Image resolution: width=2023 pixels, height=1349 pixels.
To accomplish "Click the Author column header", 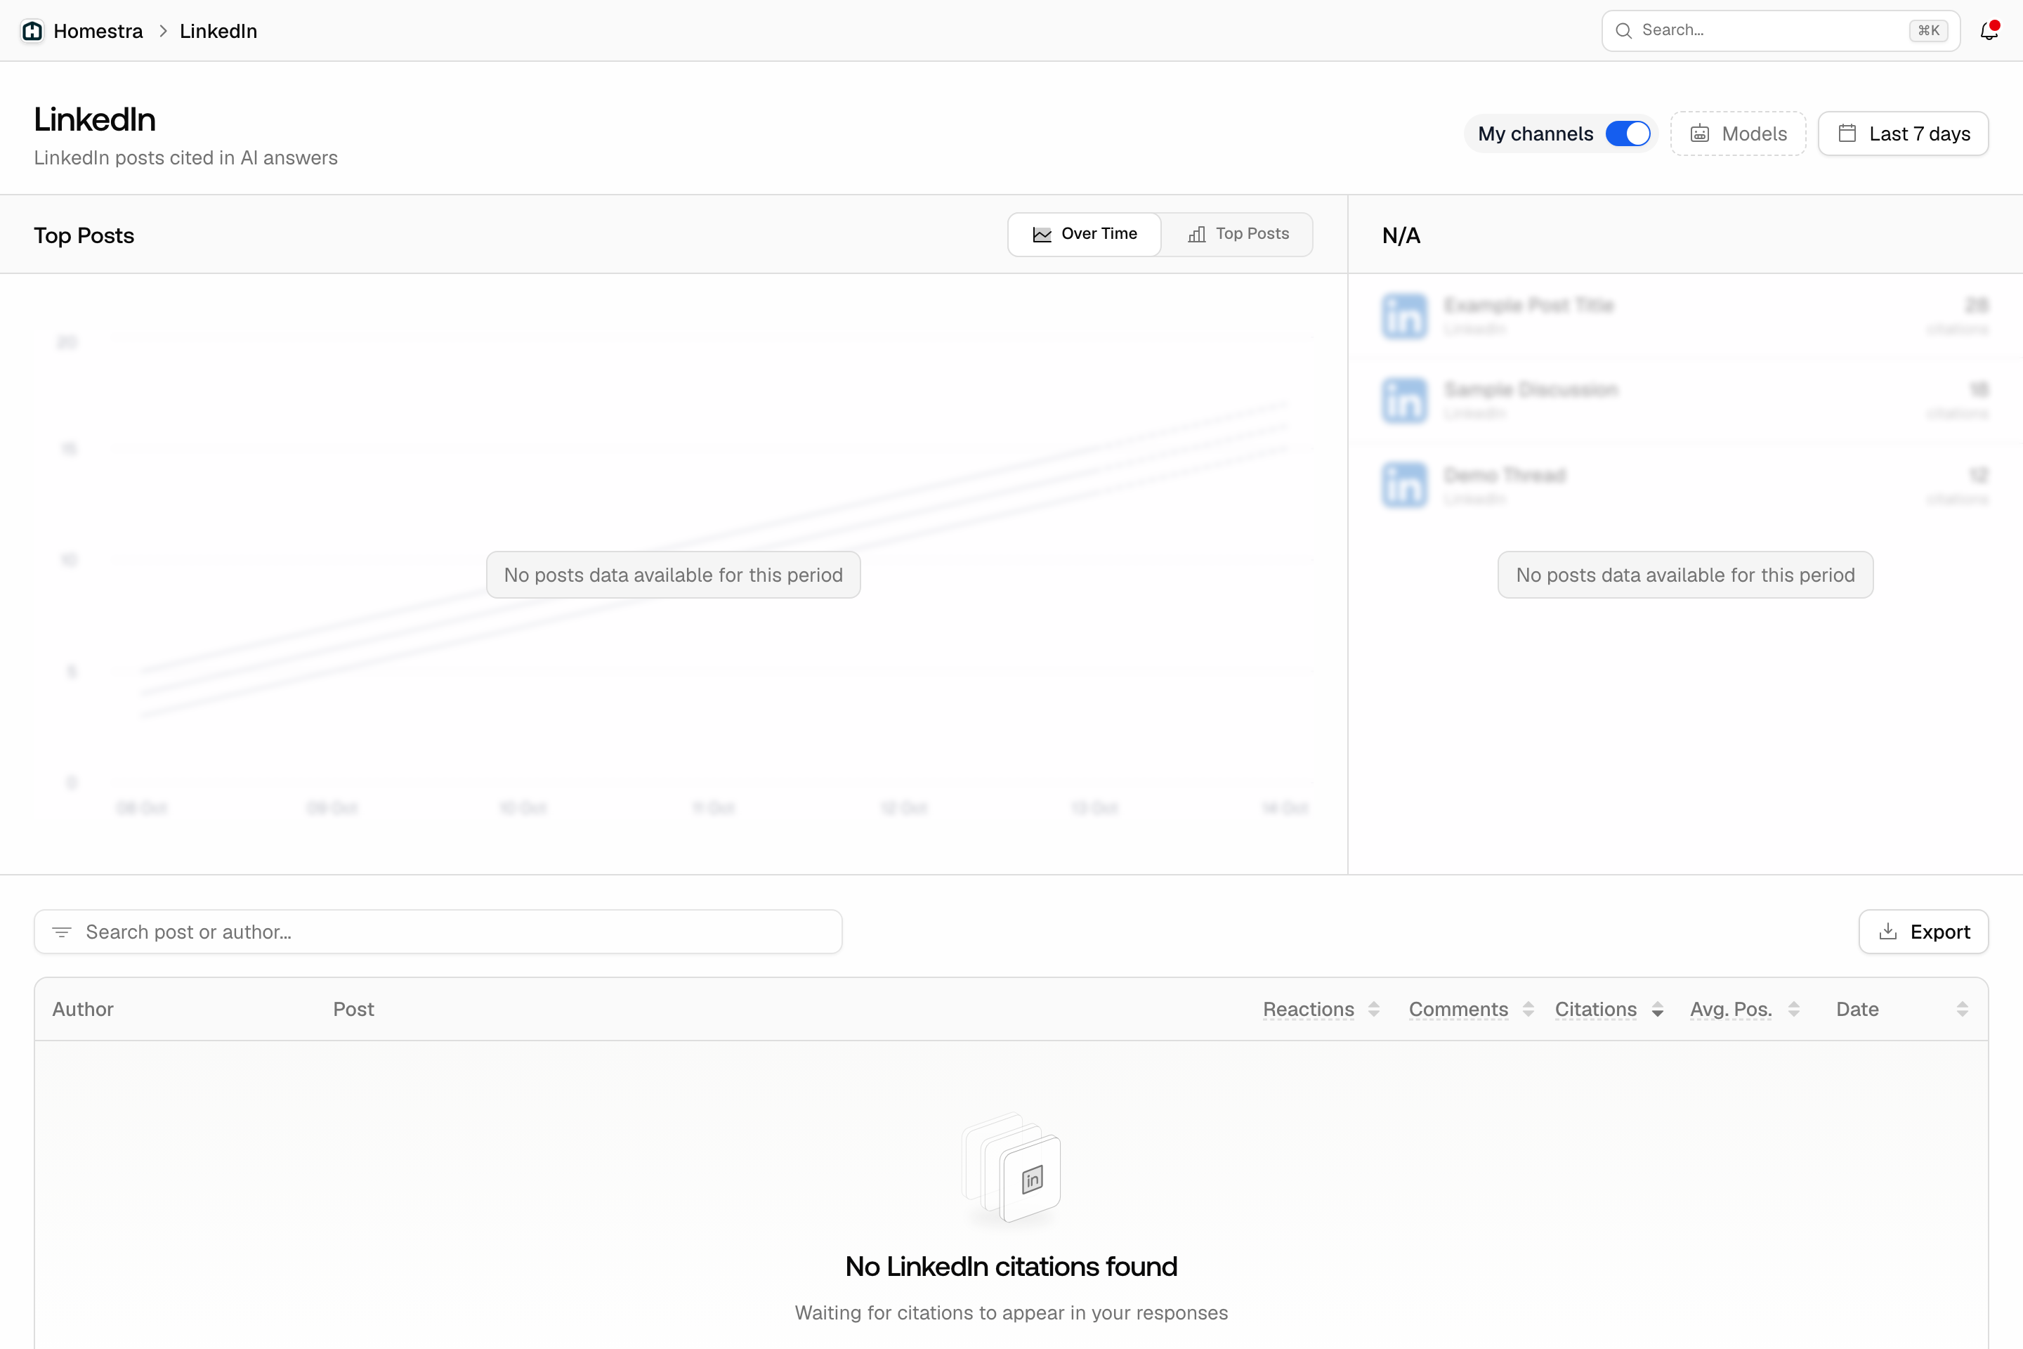I will tap(83, 1009).
